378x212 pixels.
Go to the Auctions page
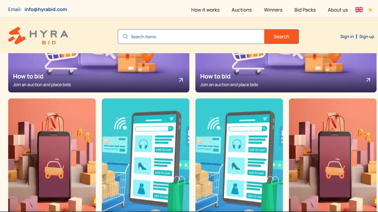click(241, 10)
